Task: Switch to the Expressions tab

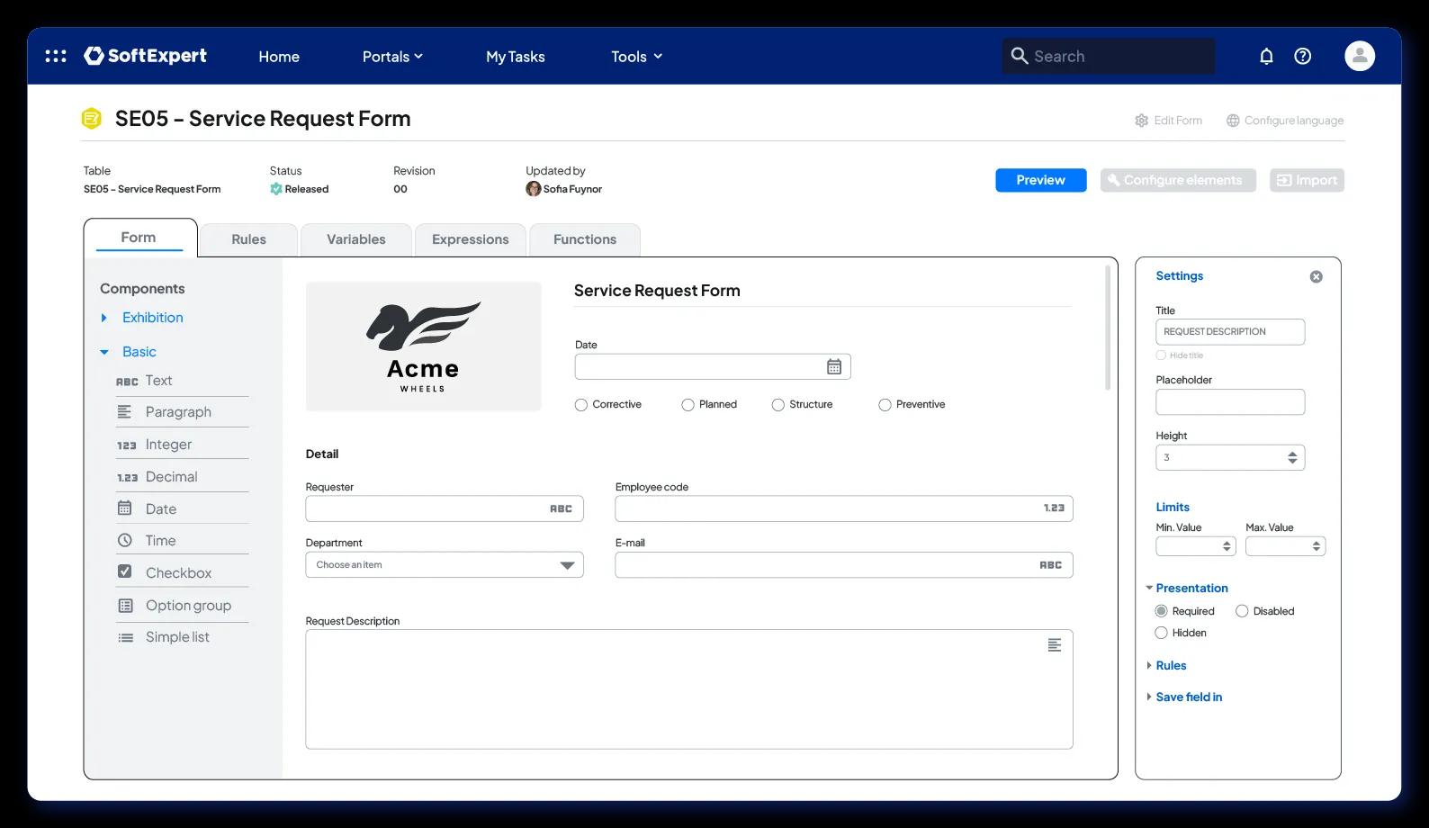Action: click(x=471, y=239)
